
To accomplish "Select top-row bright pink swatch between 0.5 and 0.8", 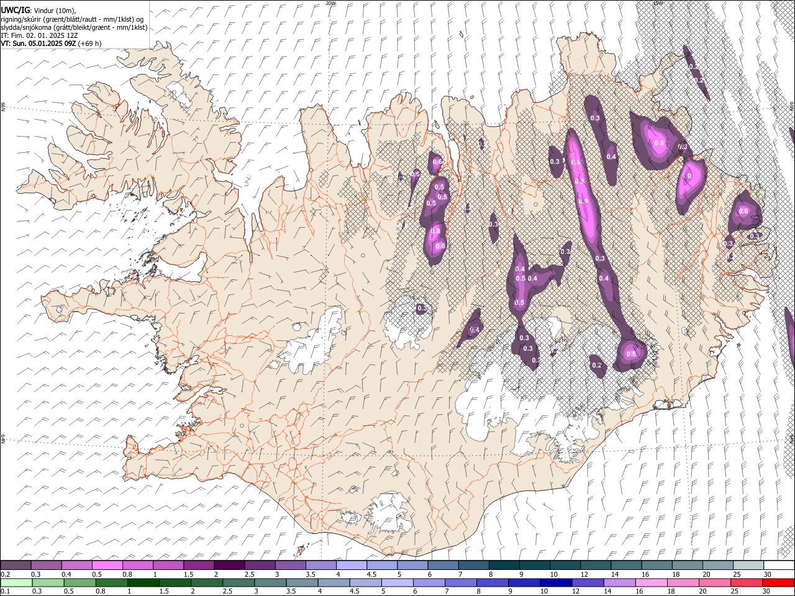I will 107,565.
